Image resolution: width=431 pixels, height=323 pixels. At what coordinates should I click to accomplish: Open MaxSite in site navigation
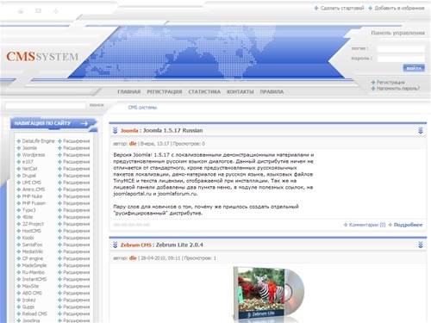[x=30, y=286]
